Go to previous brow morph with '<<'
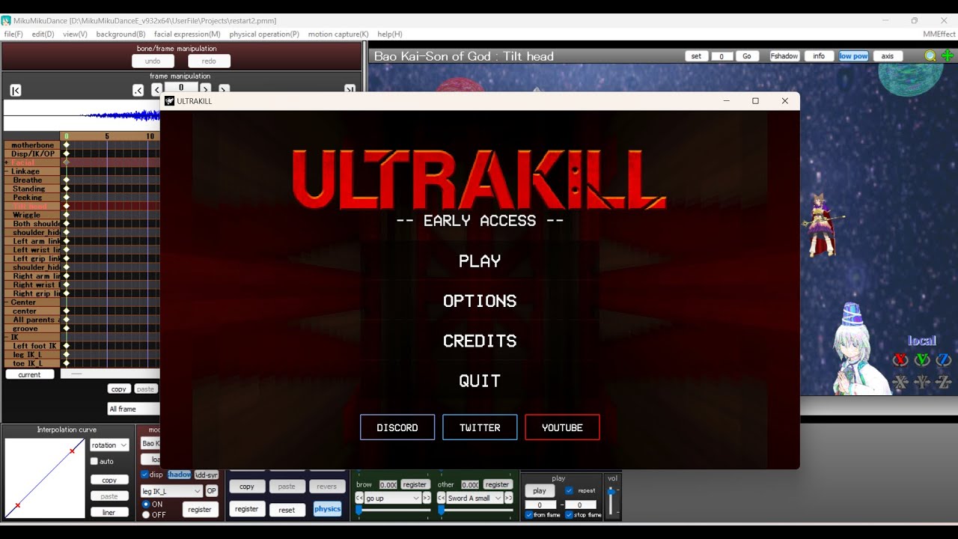This screenshot has width=958, height=539. [359, 498]
